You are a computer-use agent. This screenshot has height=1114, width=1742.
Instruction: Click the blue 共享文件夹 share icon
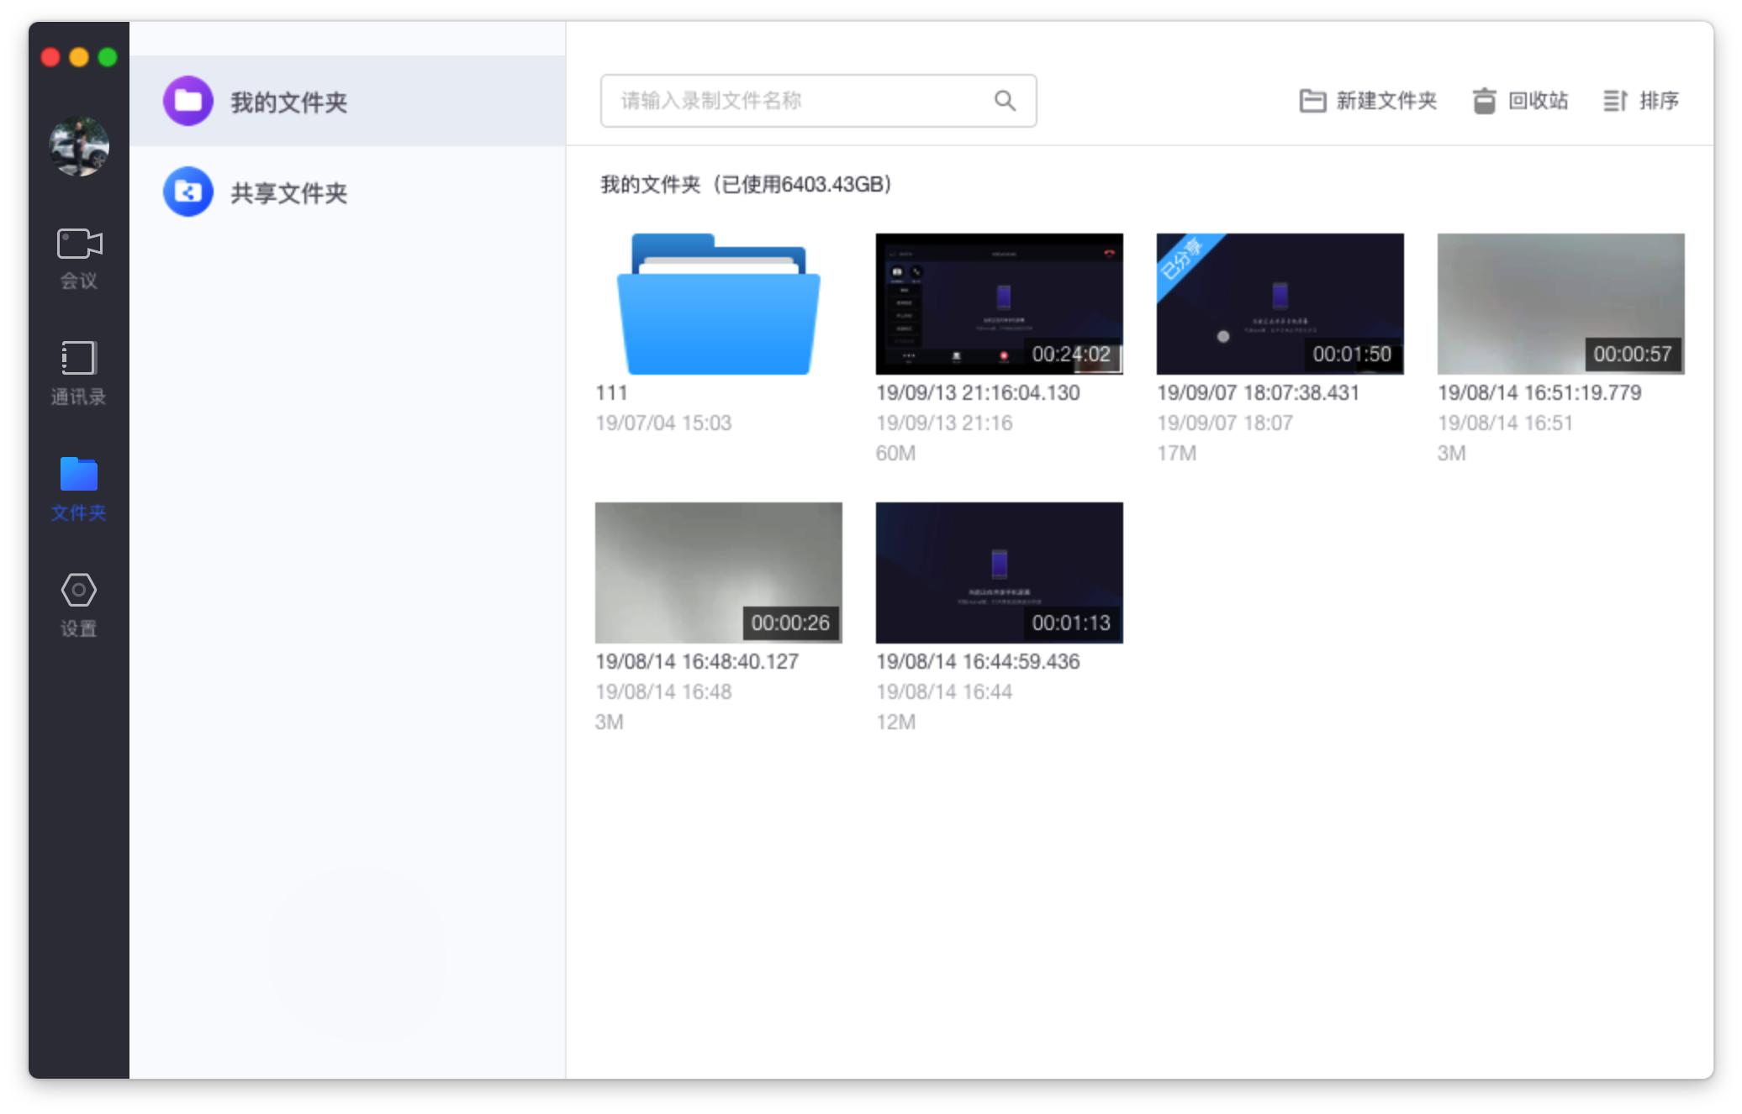tap(188, 192)
